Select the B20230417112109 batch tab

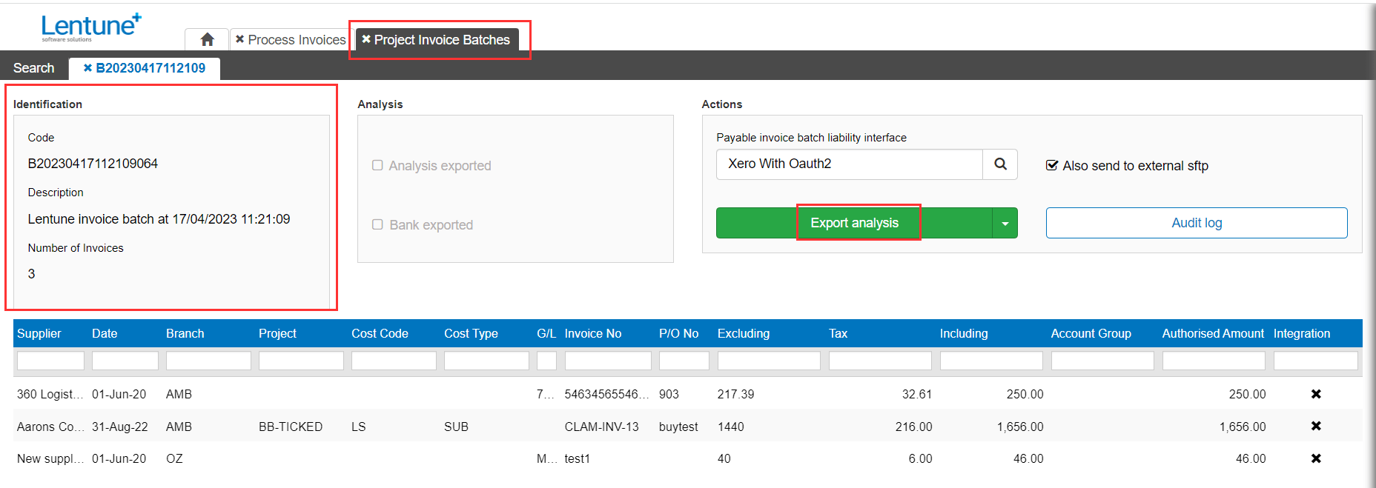[x=150, y=68]
